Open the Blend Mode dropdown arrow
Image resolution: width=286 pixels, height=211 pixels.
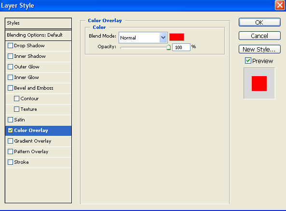click(163, 38)
